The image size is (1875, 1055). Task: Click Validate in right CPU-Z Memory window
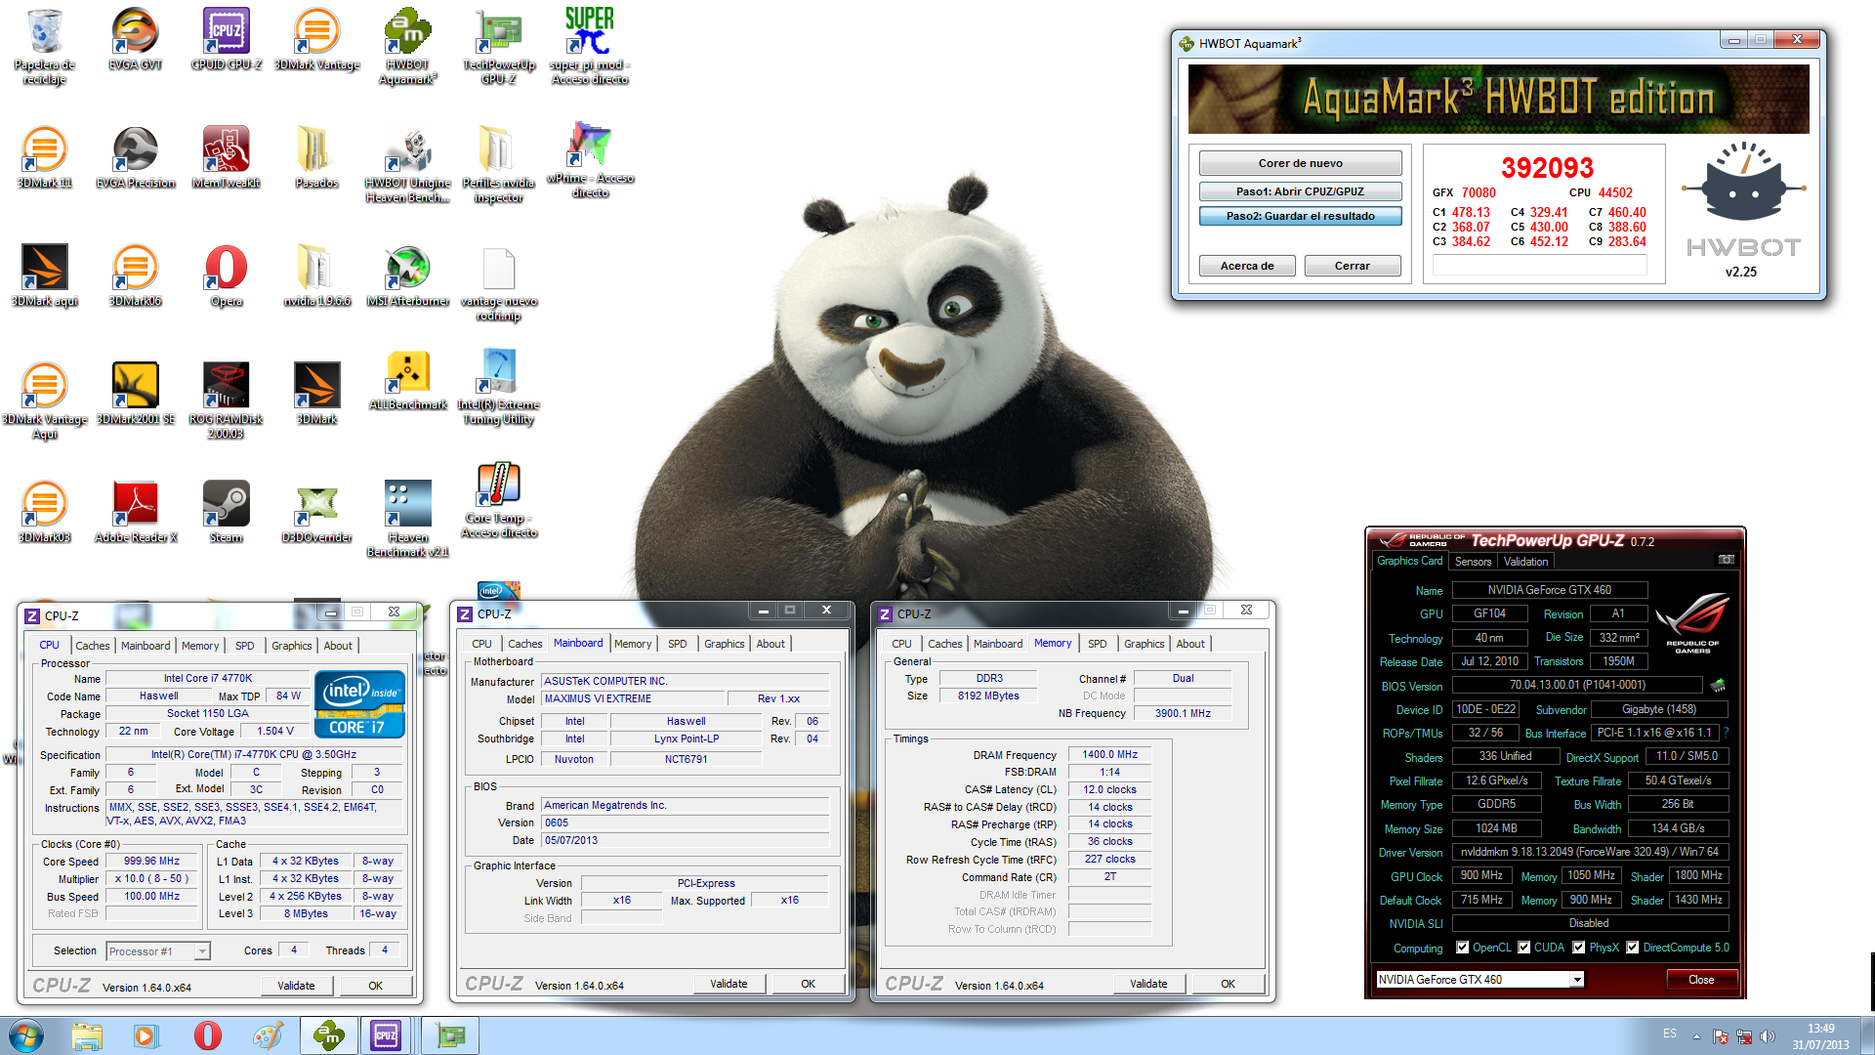pos(1148,984)
